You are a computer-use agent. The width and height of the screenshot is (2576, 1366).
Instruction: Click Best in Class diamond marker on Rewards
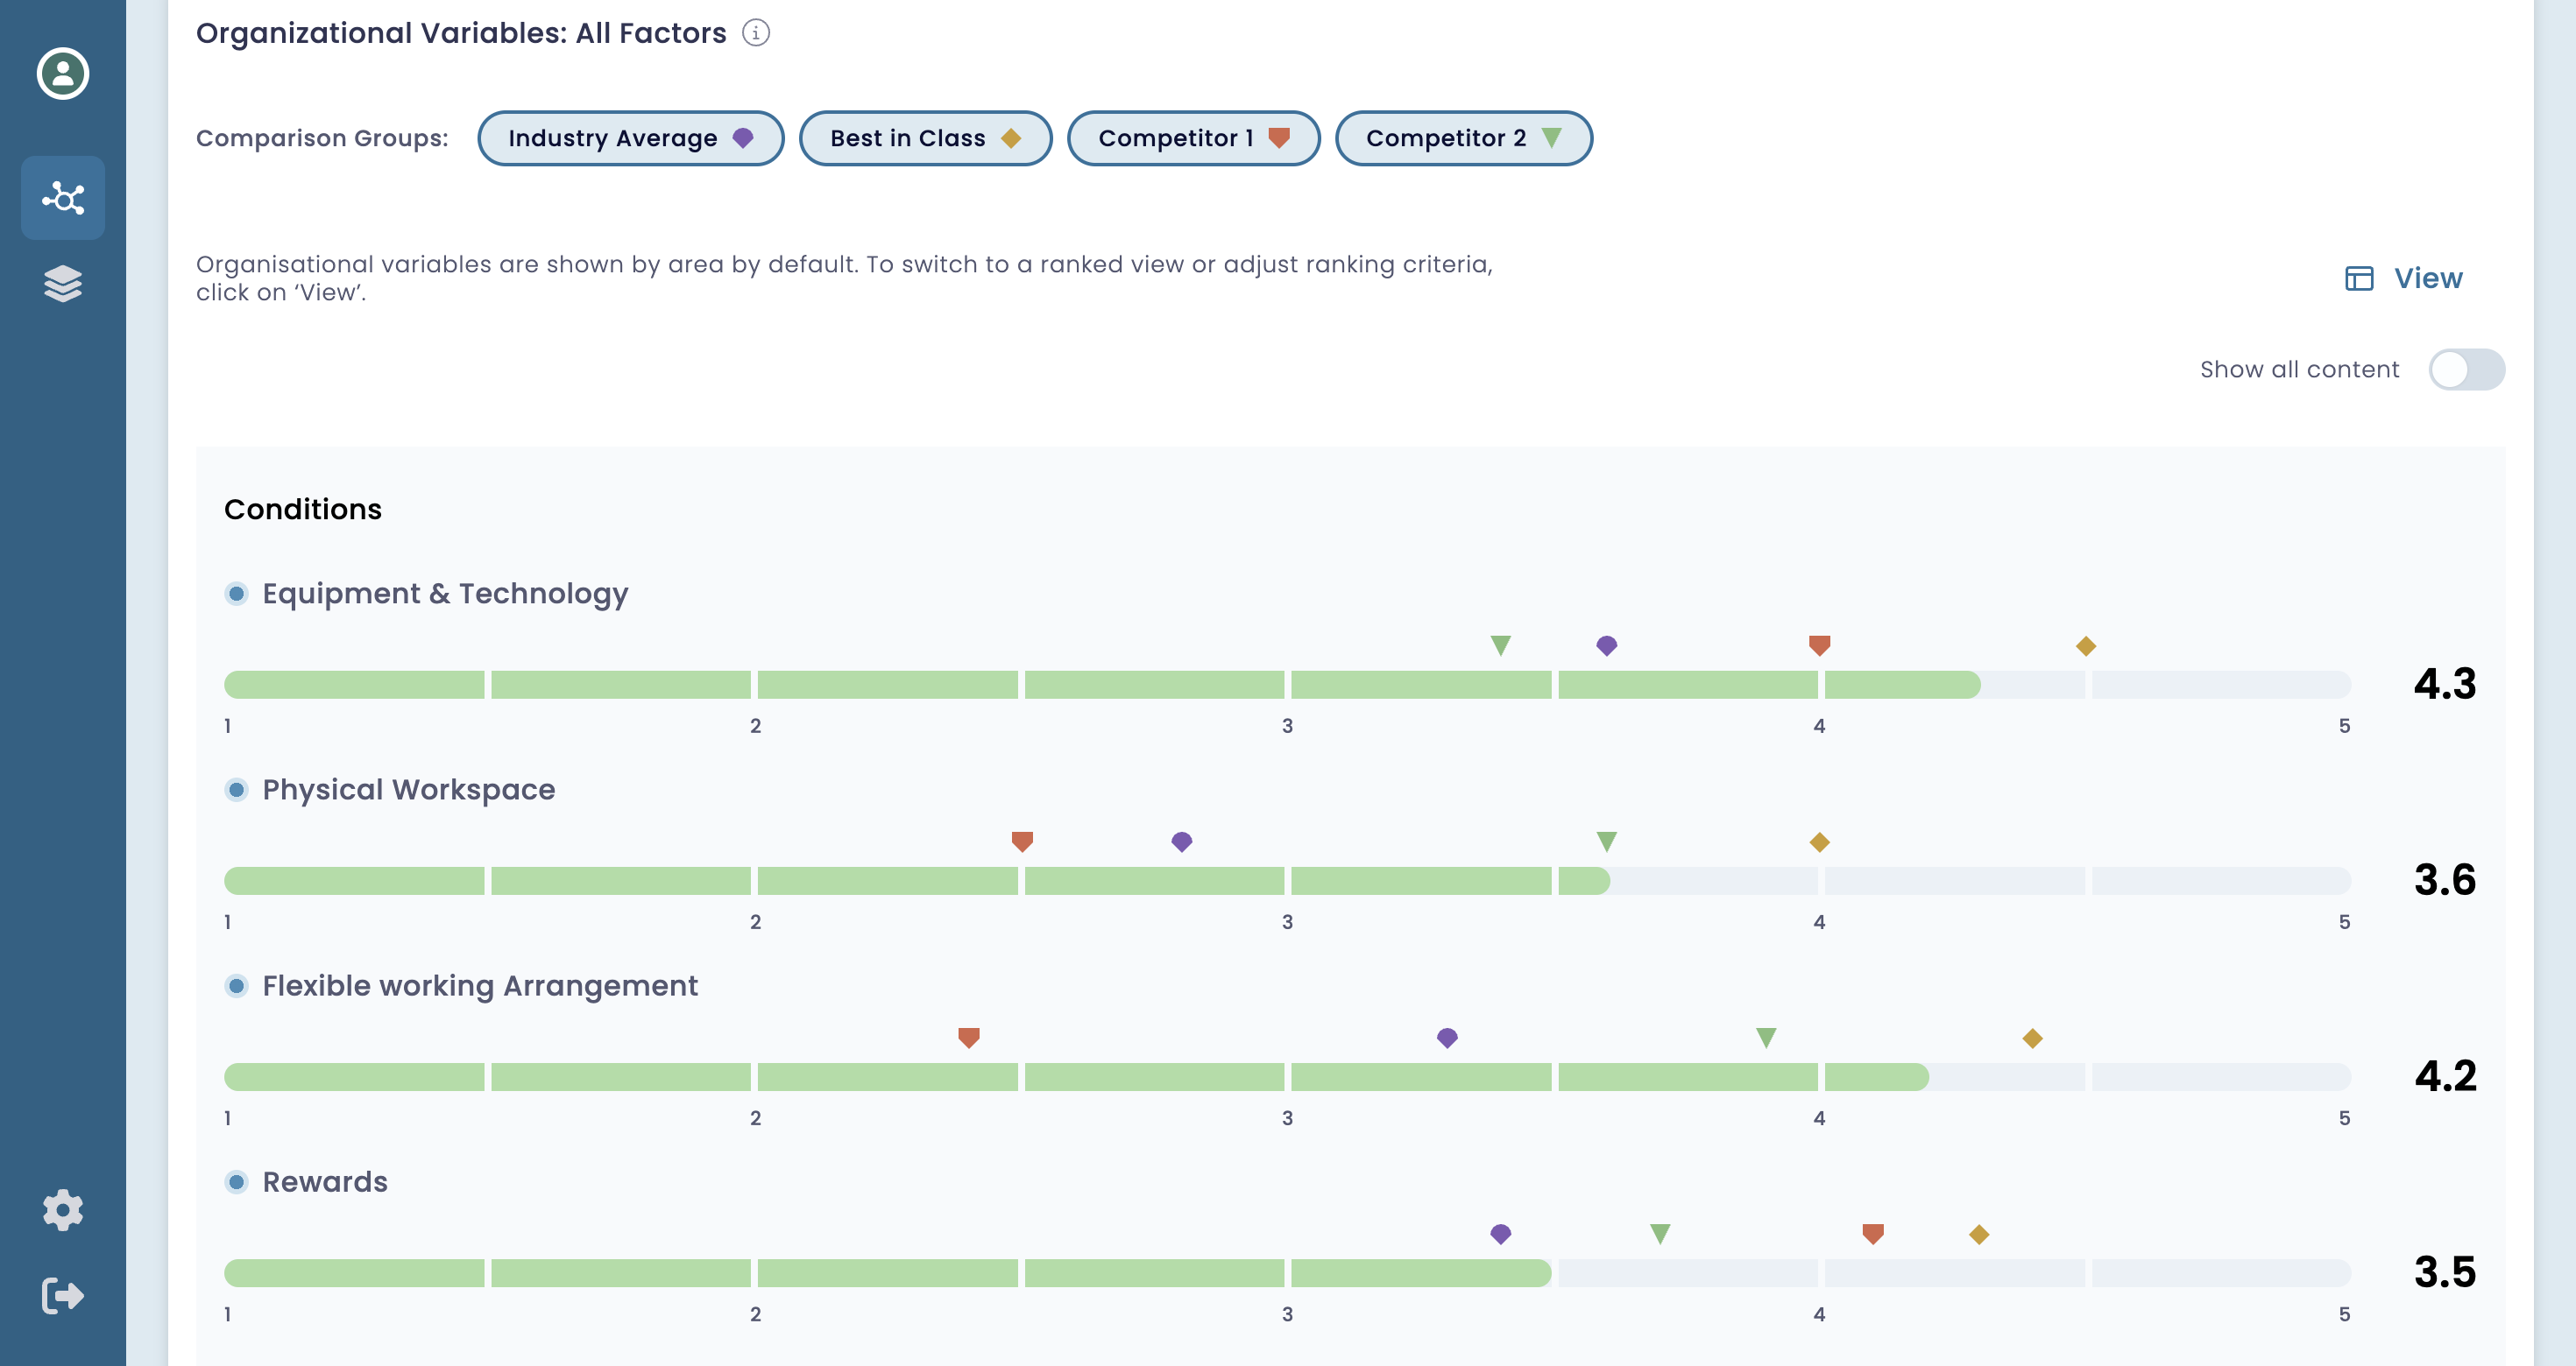tap(1979, 1234)
